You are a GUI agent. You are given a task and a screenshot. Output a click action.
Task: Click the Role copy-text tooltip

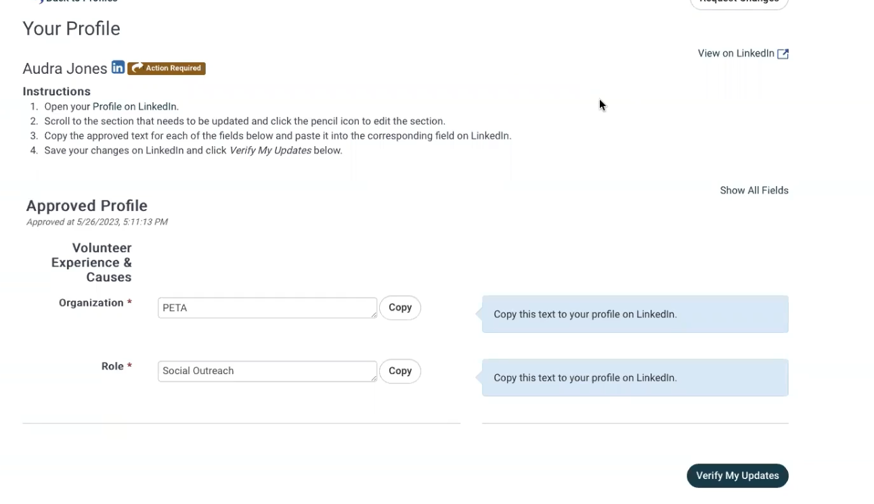pyautogui.click(x=634, y=378)
